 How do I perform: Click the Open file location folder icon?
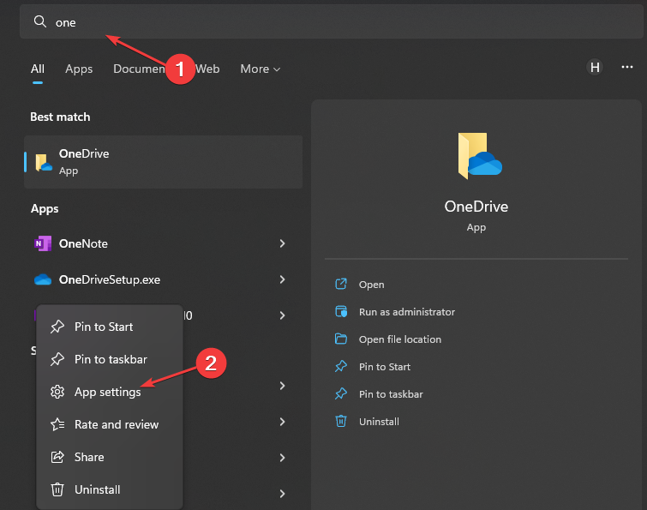point(341,339)
